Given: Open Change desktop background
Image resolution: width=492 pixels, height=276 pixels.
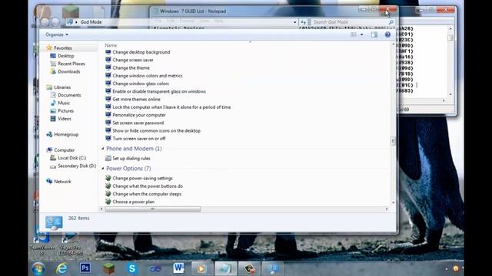Looking at the screenshot, I should pyautogui.click(x=141, y=52).
